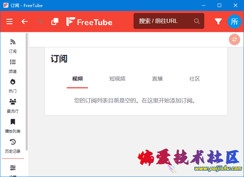This screenshot has height=177, width=244.
Task: Go forward with the right arrow
Action: pyautogui.click(x=40, y=21)
